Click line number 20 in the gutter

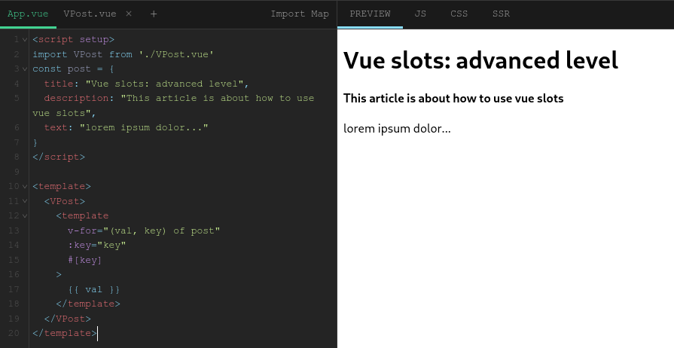[x=14, y=333]
